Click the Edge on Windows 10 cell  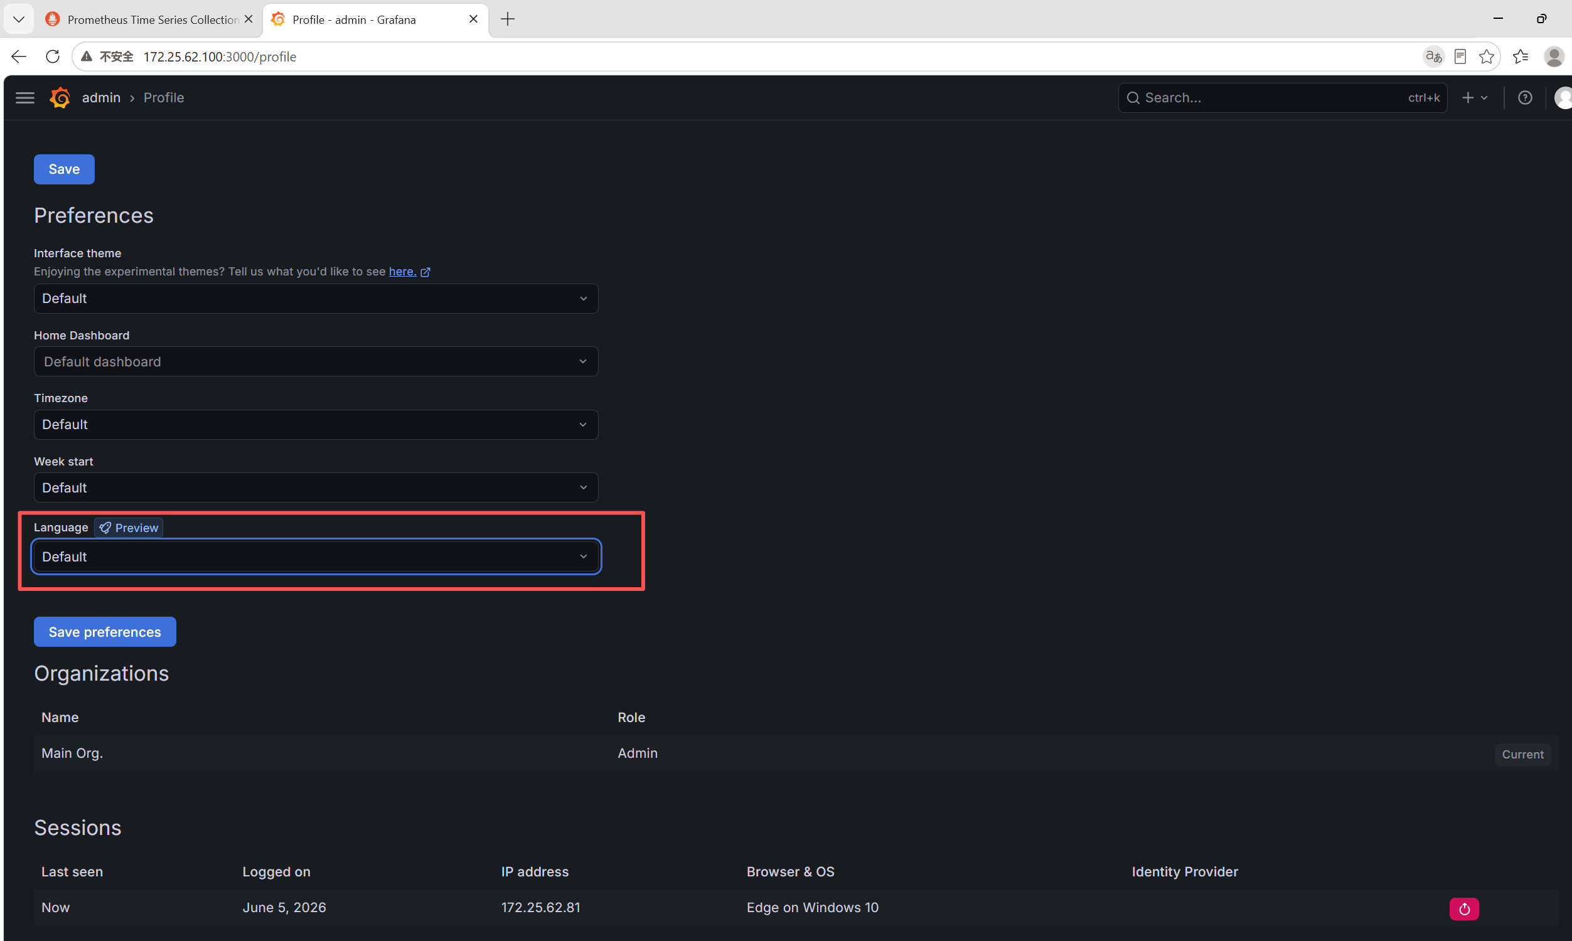click(x=812, y=908)
